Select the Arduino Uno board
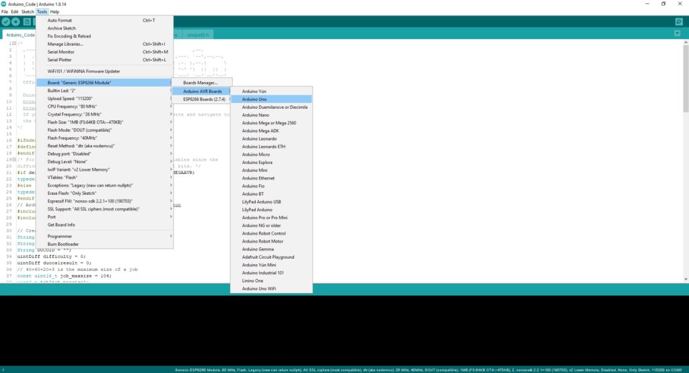The width and height of the screenshot is (689, 373). 271,99
